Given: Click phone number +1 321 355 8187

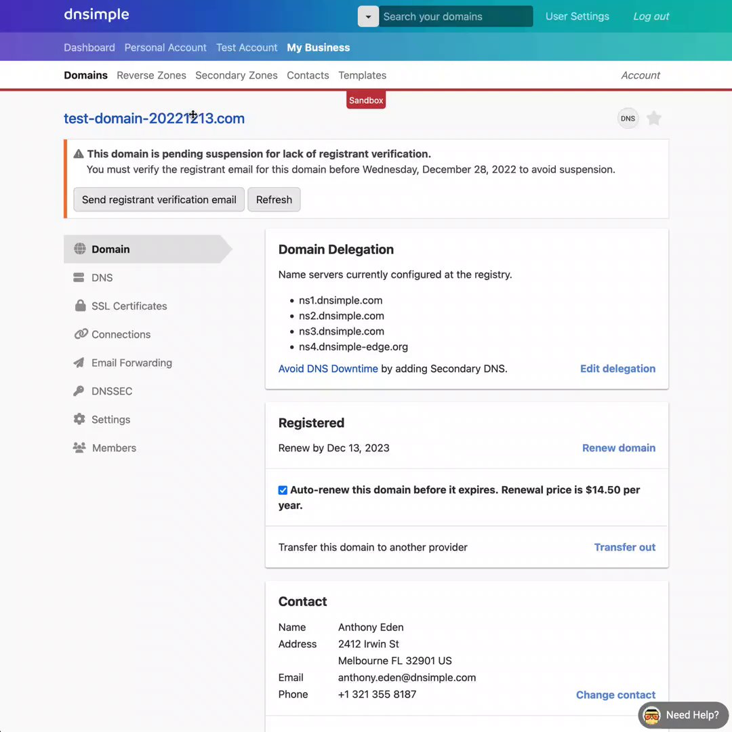Looking at the screenshot, I should pos(377,694).
